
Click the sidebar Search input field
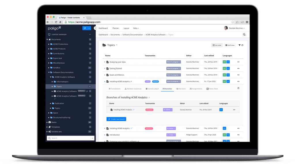pyautogui.click(x=69, y=138)
